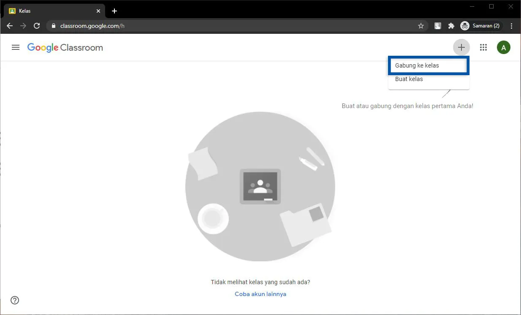Open the Chrome extensions puzzle icon
The image size is (521, 315).
451,26
